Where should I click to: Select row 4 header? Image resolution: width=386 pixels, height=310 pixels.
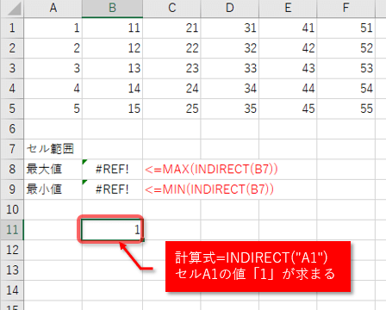(x=12, y=89)
